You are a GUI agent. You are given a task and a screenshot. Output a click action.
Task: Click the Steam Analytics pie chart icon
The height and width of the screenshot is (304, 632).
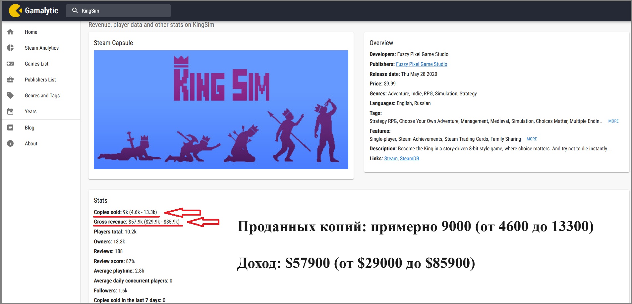tap(10, 48)
